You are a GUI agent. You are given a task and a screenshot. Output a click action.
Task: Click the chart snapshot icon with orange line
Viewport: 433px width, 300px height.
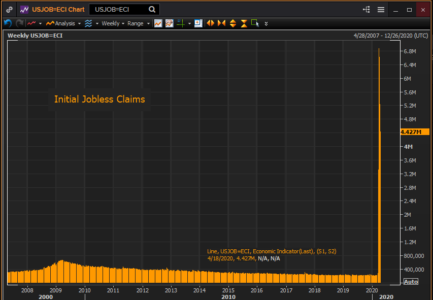pos(158,23)
